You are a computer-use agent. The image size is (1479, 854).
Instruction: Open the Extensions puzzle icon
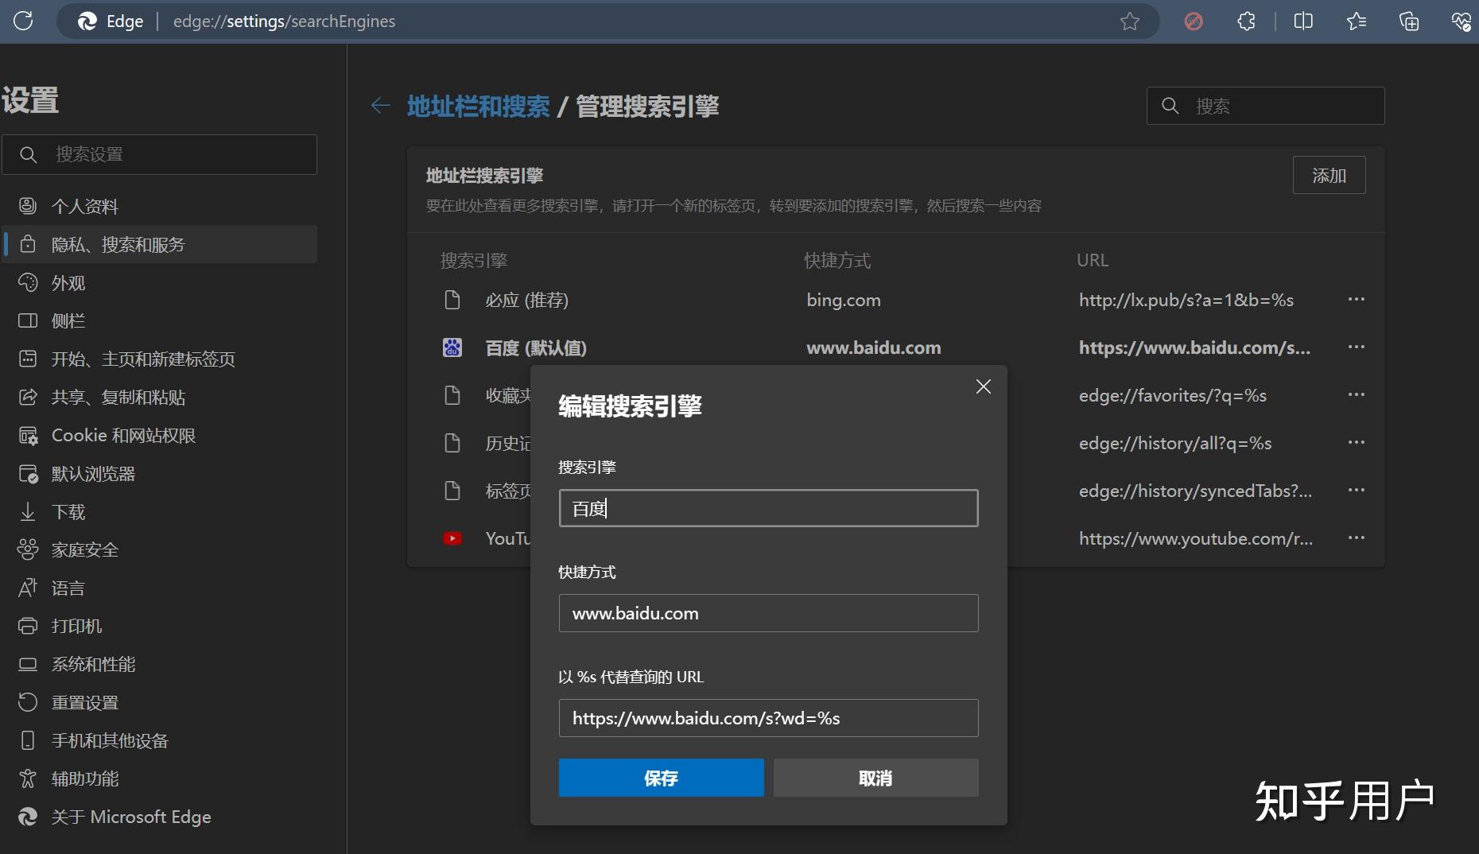pos(1246,21)
